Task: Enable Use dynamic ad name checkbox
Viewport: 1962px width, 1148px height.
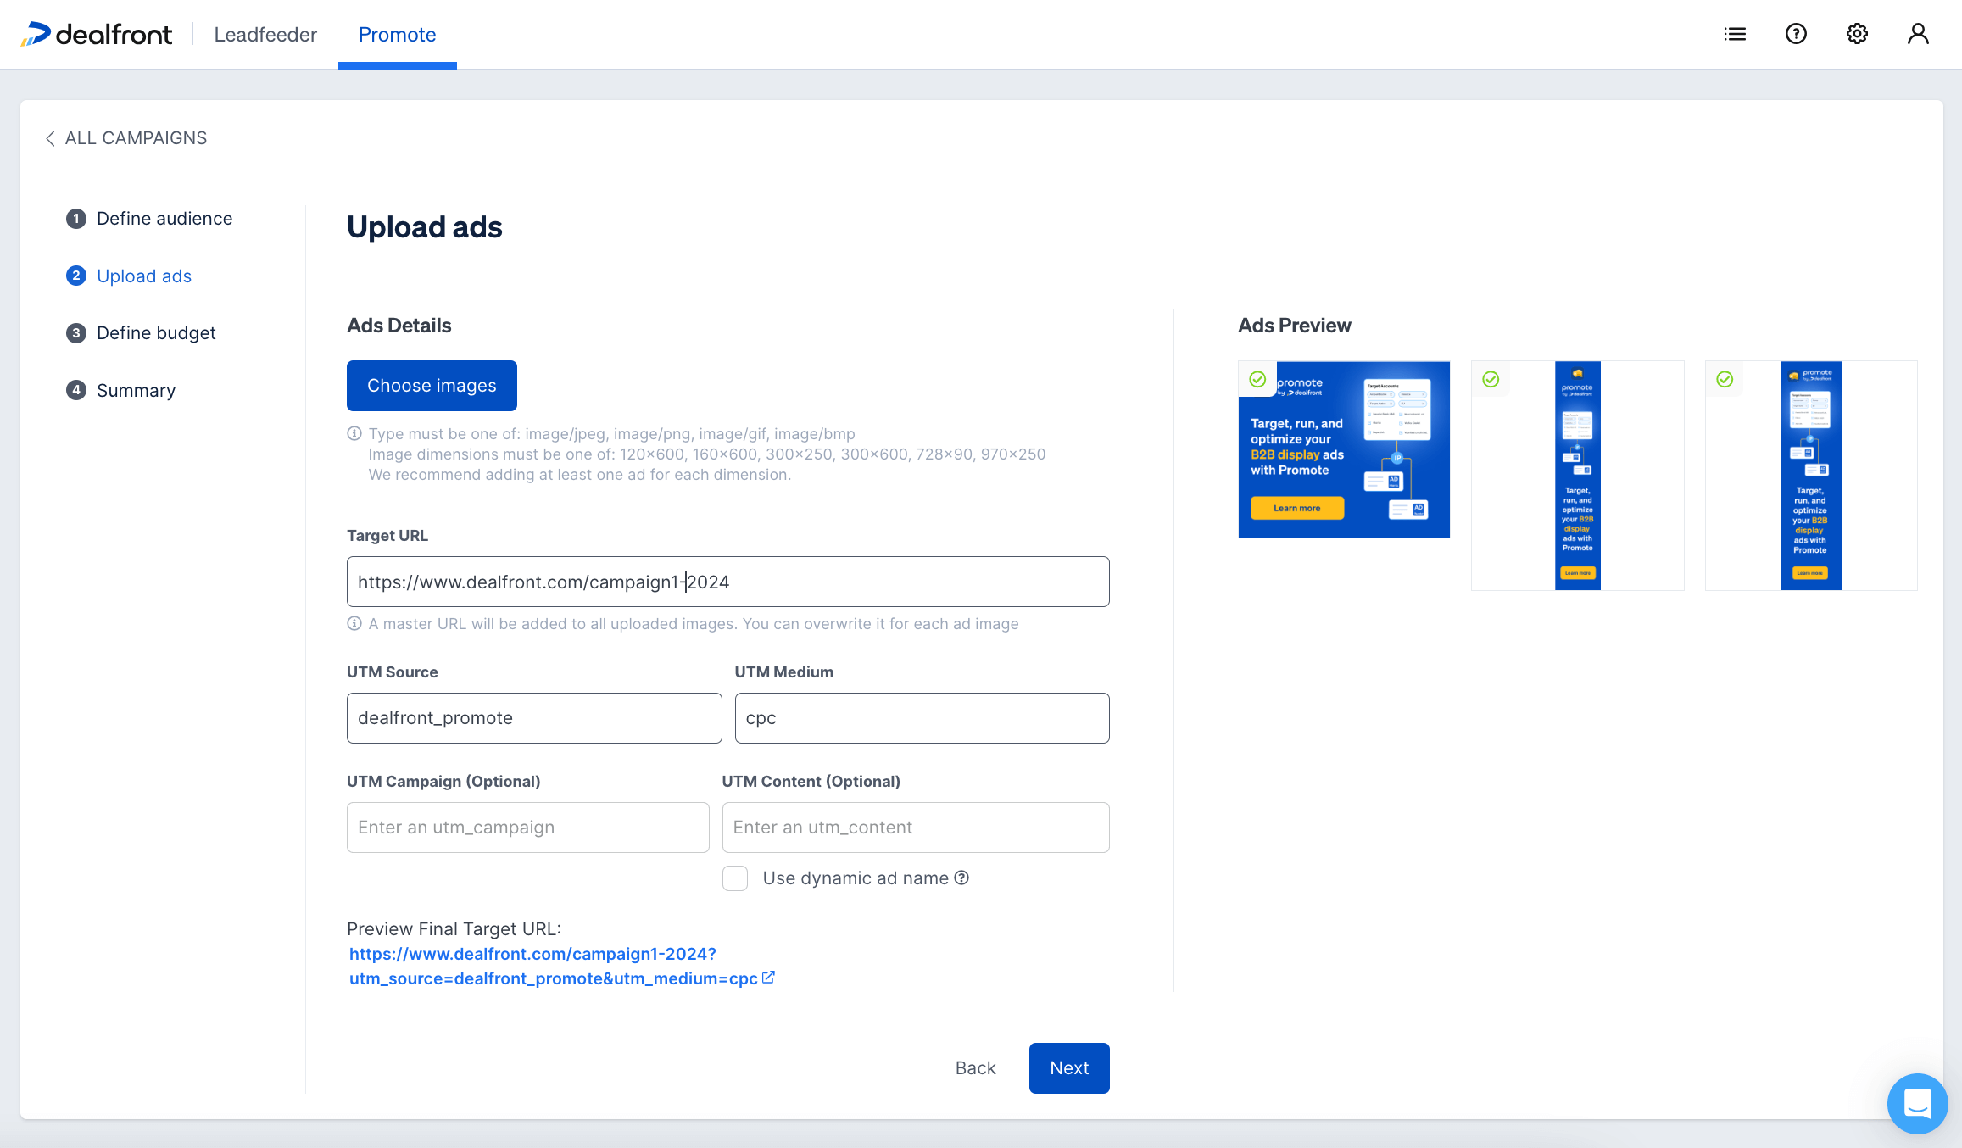Action: [x=735, y=878]
